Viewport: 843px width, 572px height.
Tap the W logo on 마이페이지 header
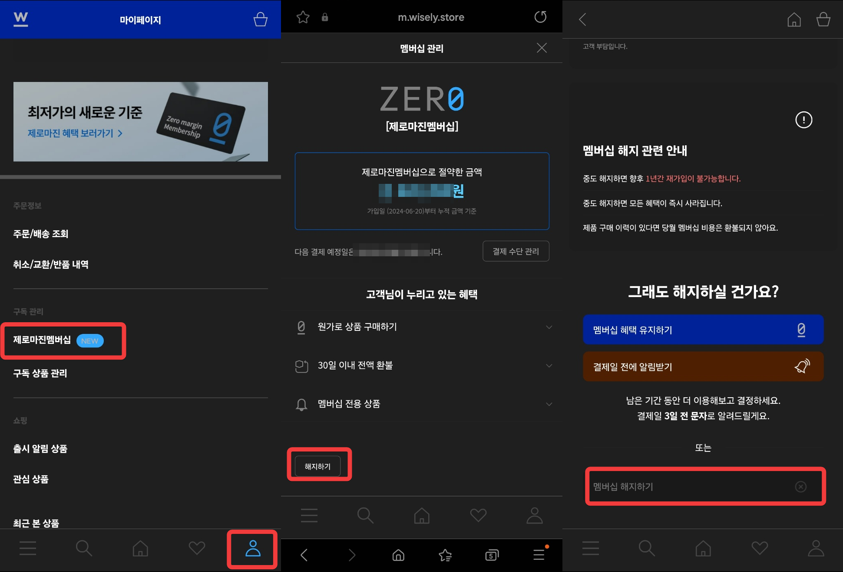(x=21, y=19)
